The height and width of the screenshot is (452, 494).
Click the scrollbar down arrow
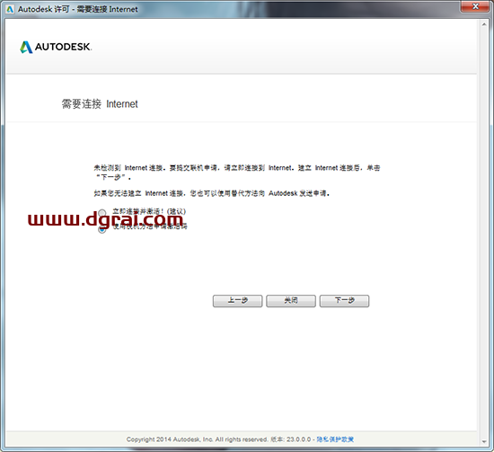click(484, 441)
